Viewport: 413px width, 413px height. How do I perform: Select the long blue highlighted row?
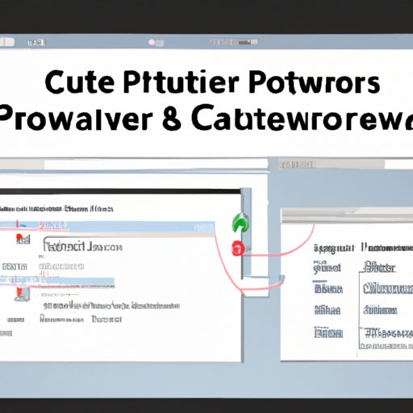coord(107,227)
